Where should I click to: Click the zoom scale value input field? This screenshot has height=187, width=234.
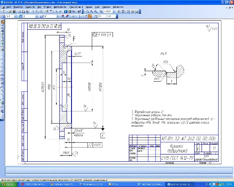coord(108,11)
